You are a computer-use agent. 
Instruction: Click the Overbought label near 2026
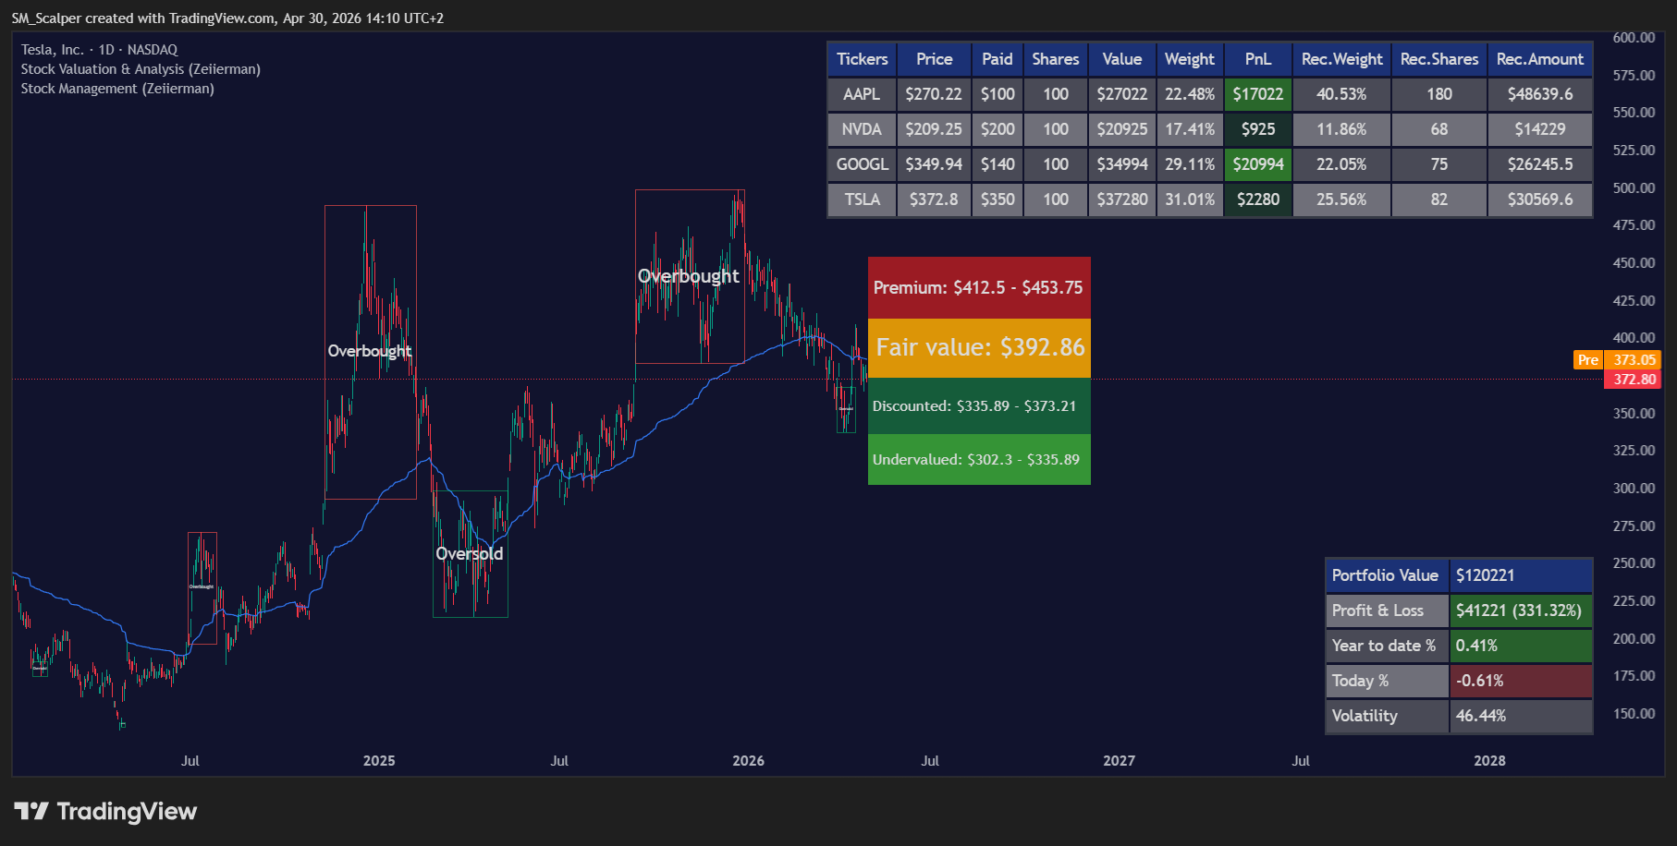(x=689, y=276)
